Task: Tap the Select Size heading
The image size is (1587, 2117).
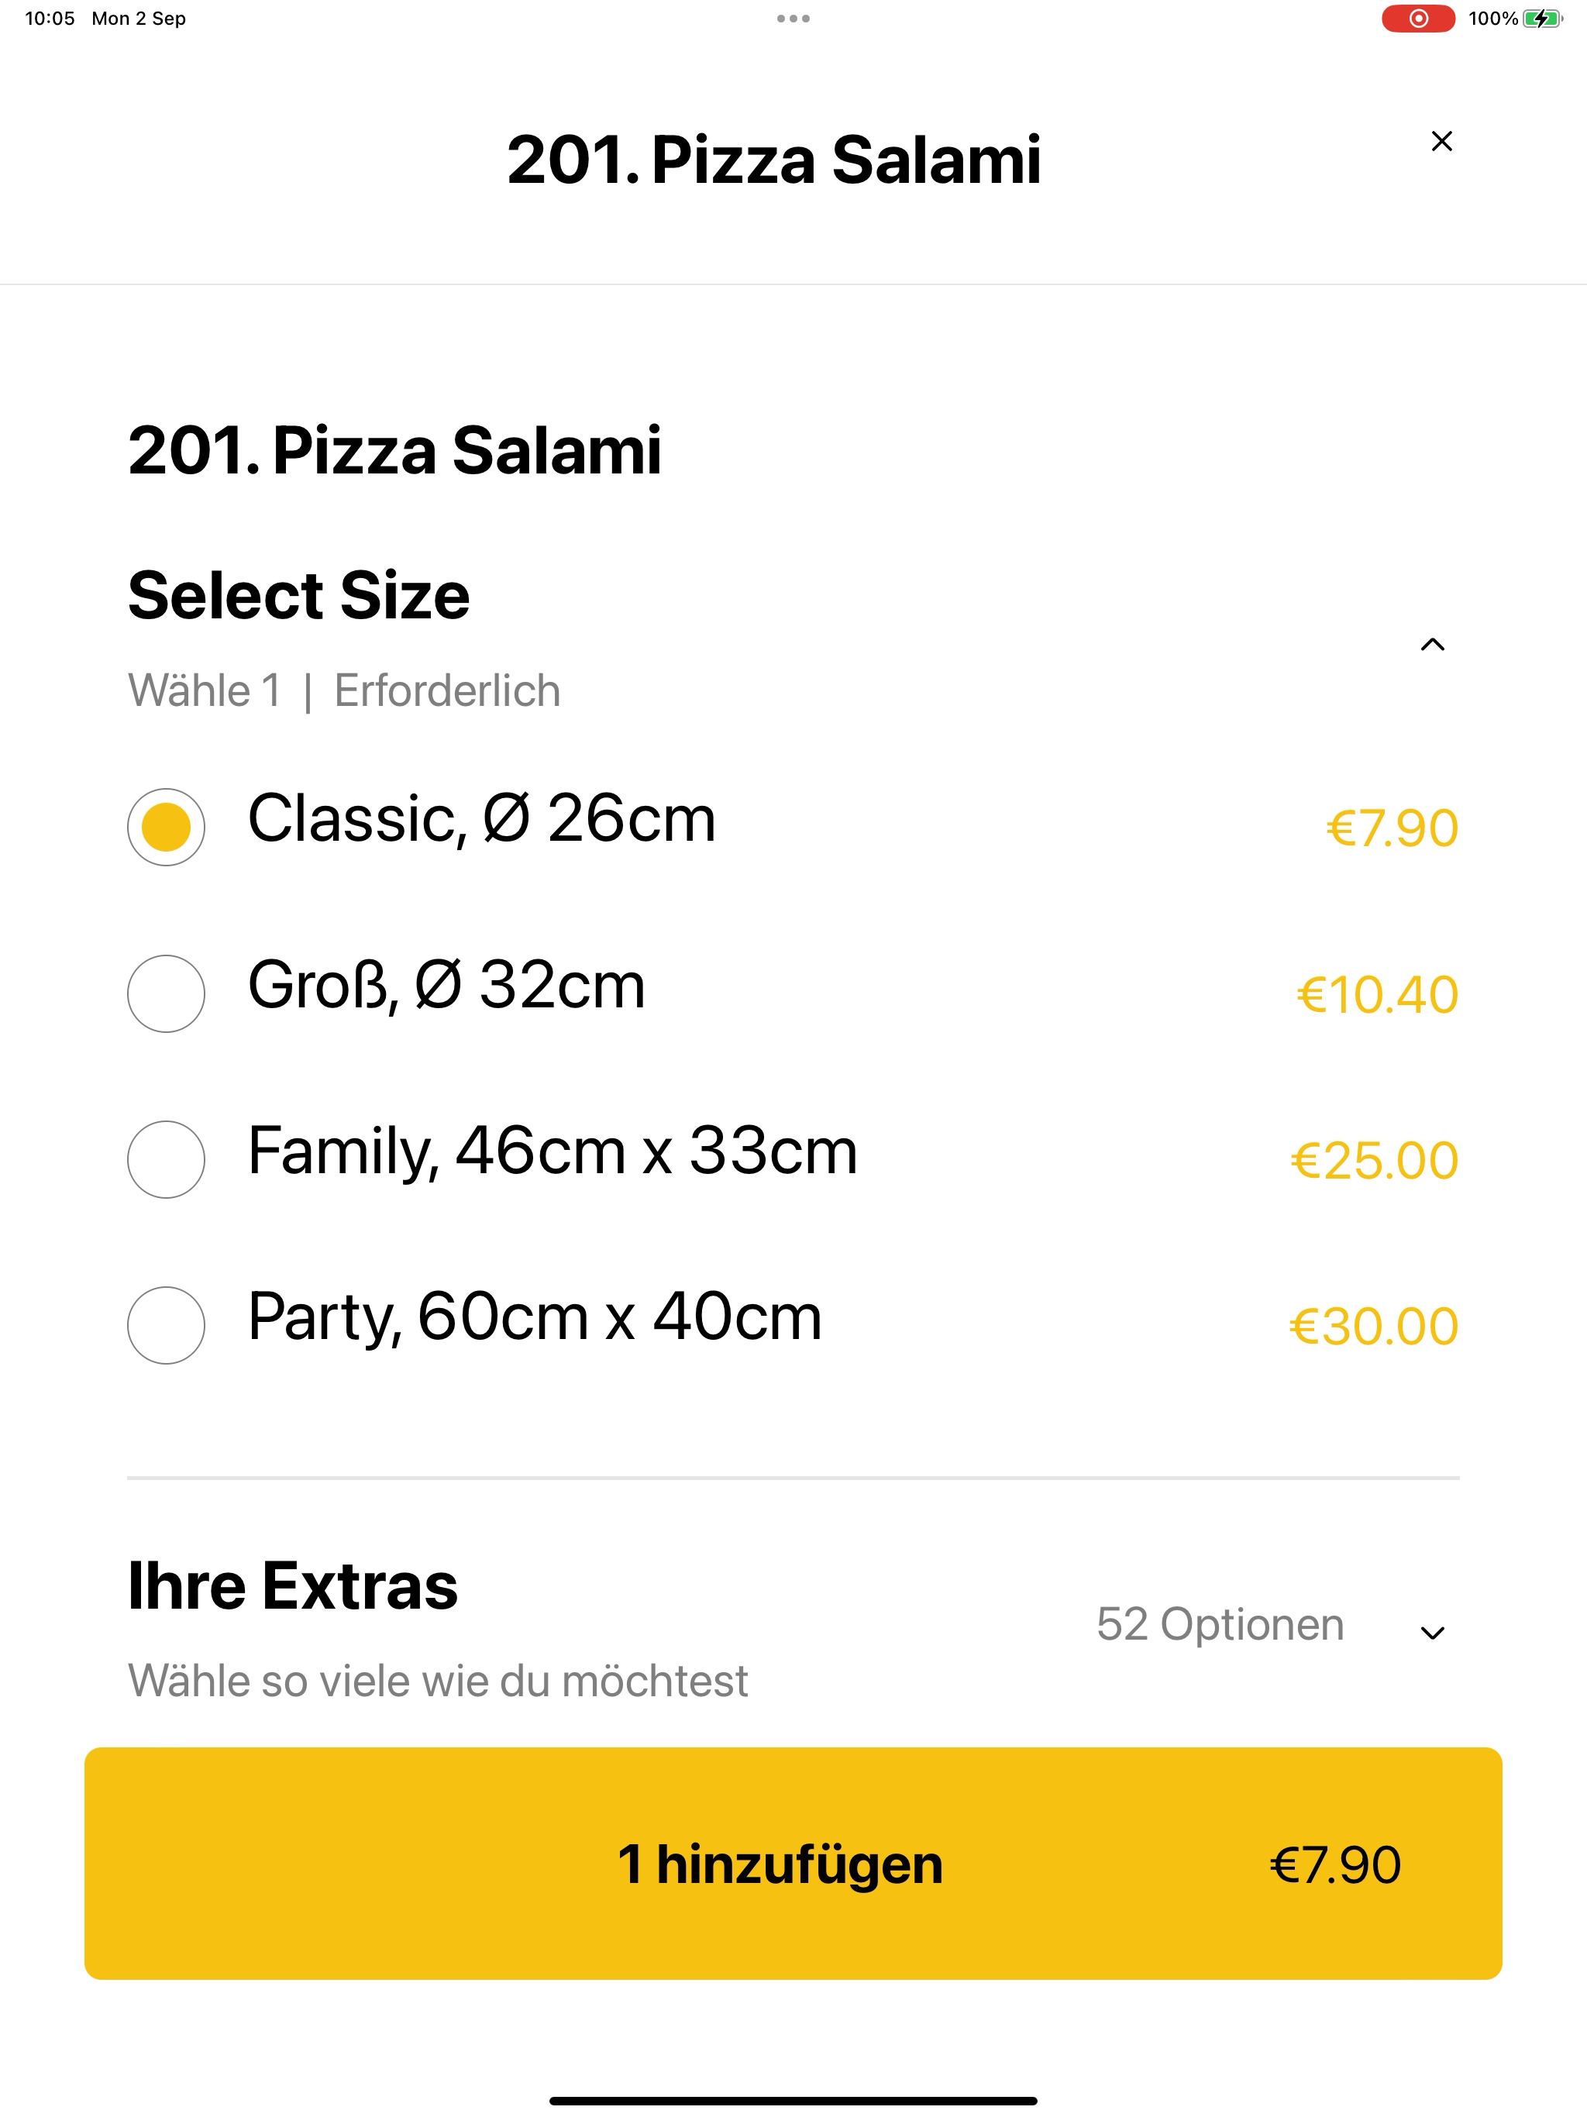Action: tap(298, 595)
